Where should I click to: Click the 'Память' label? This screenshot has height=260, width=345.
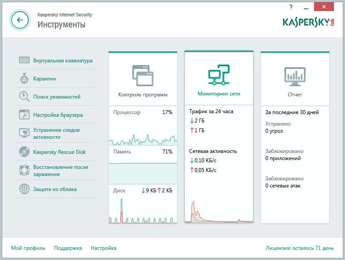tap(122, 152)
